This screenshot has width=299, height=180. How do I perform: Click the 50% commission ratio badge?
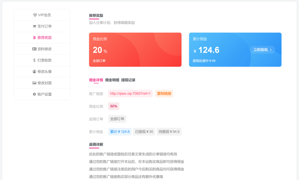click(113, 106)
